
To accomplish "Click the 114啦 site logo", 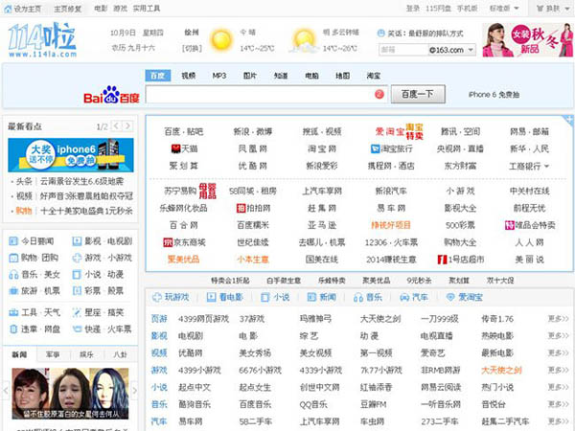I will pyautogui.click(x=42, y=39).
